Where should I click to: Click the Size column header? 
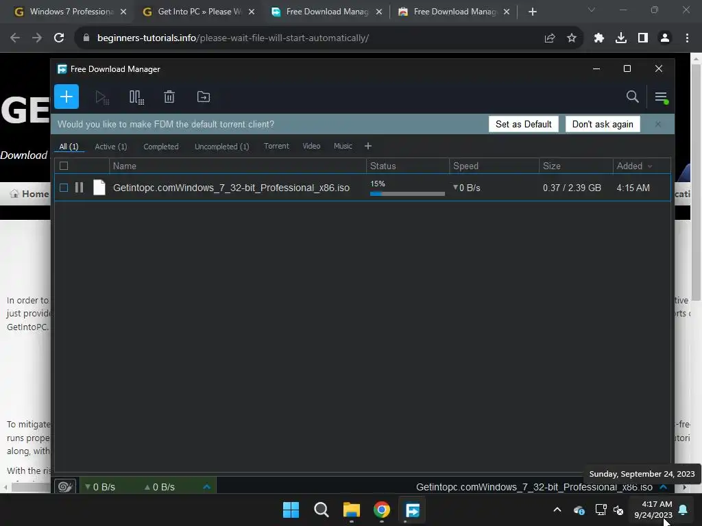pos(576,166)
